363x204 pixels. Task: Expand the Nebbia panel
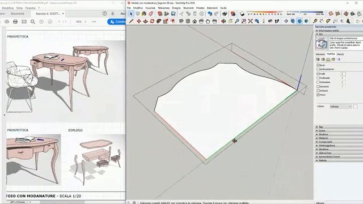tap(339, 160)
